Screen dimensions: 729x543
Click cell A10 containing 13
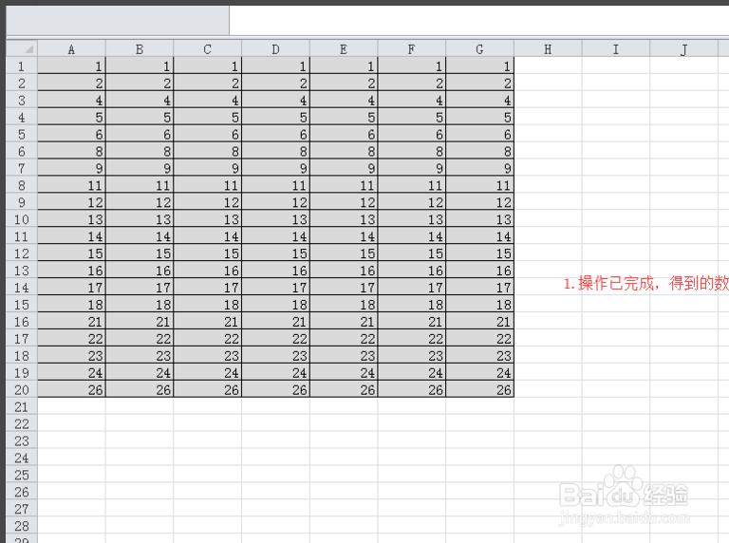click(x=71, y=219)
